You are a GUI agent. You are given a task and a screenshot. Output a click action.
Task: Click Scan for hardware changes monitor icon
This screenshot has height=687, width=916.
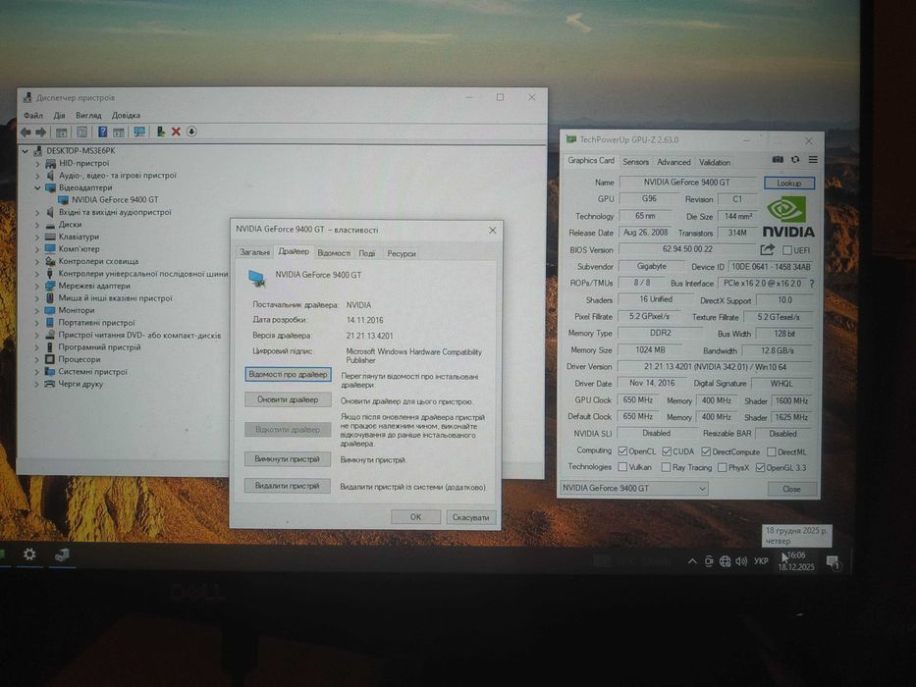point(139,132)
